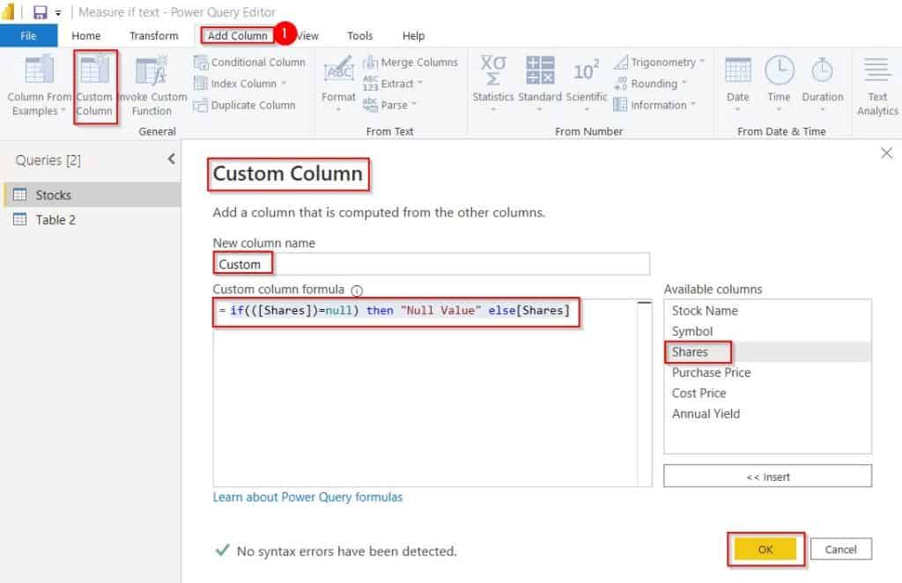902x583 pixels.
Task: Select Cost Price in Available columns
Action: tap(767, 394)
